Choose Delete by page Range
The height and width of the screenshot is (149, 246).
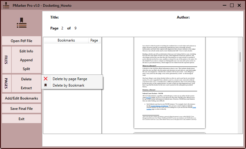[x=70, y=79]
